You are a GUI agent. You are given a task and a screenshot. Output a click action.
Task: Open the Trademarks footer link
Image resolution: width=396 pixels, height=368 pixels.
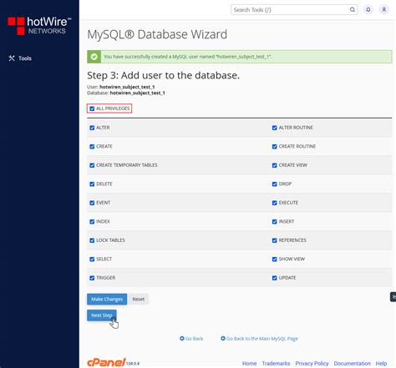tap(276, 363)
